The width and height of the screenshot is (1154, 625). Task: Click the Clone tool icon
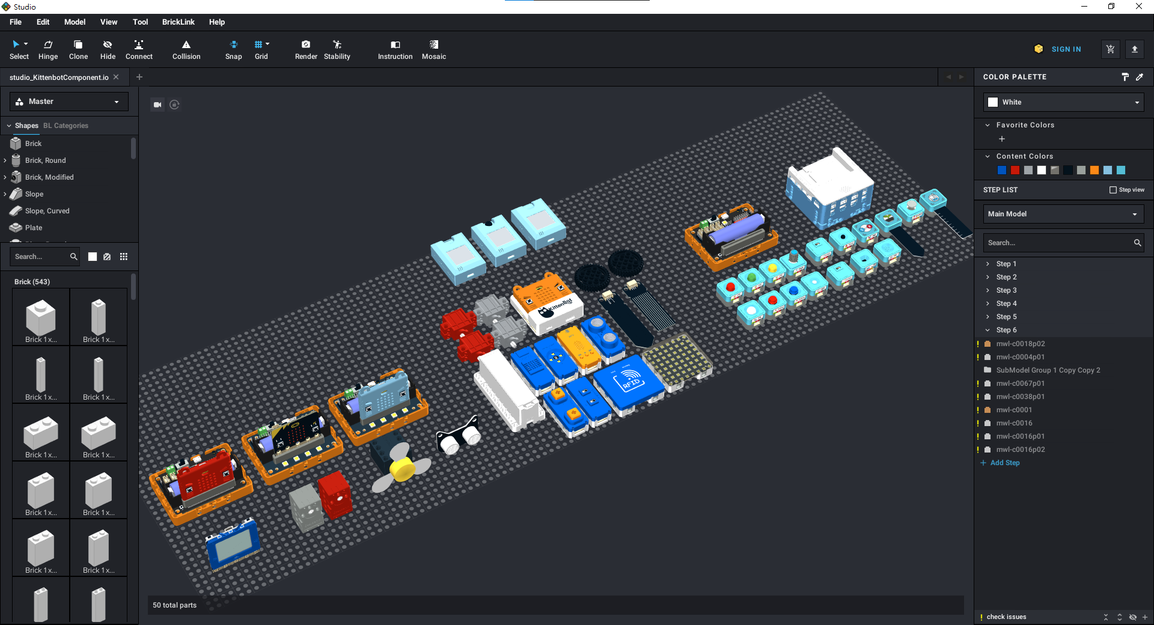pyautogui.click(x=78, y=49)
